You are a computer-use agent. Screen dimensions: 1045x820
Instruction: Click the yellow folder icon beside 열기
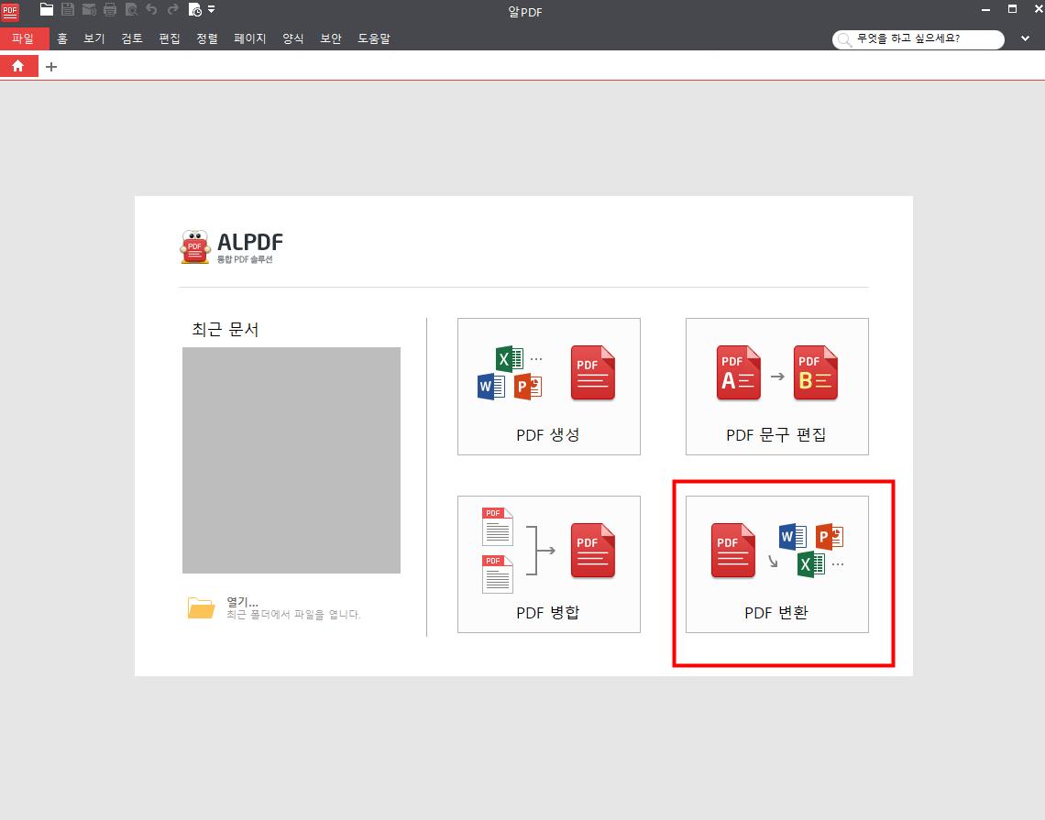[201, 607]
